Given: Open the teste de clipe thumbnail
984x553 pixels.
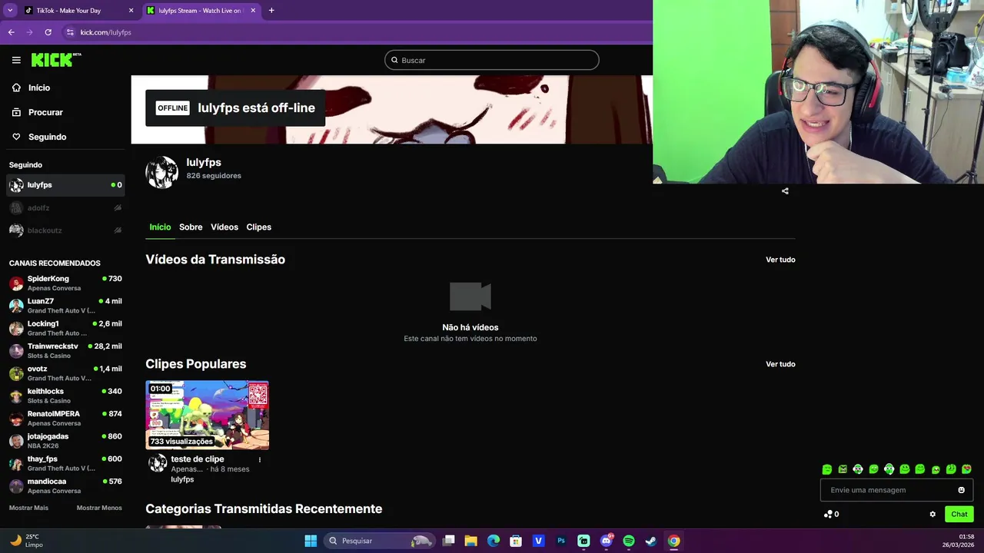Looking at the screenshot, I should 208,415.
